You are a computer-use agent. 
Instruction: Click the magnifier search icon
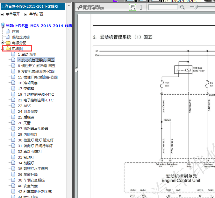point(182,7)
